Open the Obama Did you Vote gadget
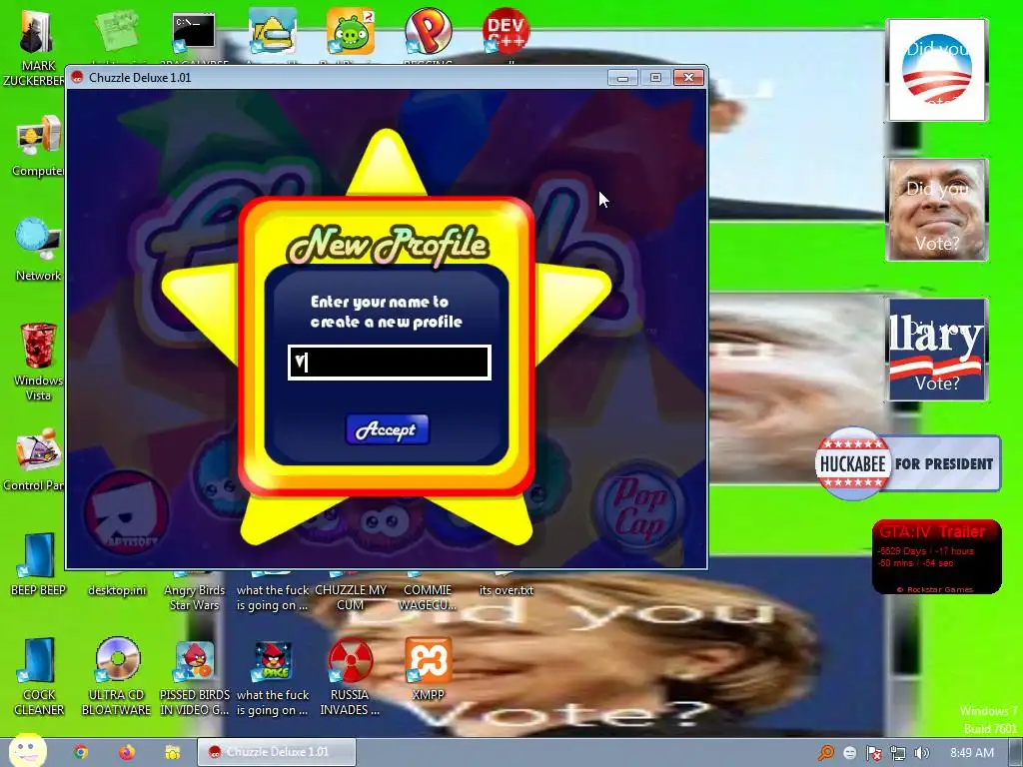 [937, 70]
